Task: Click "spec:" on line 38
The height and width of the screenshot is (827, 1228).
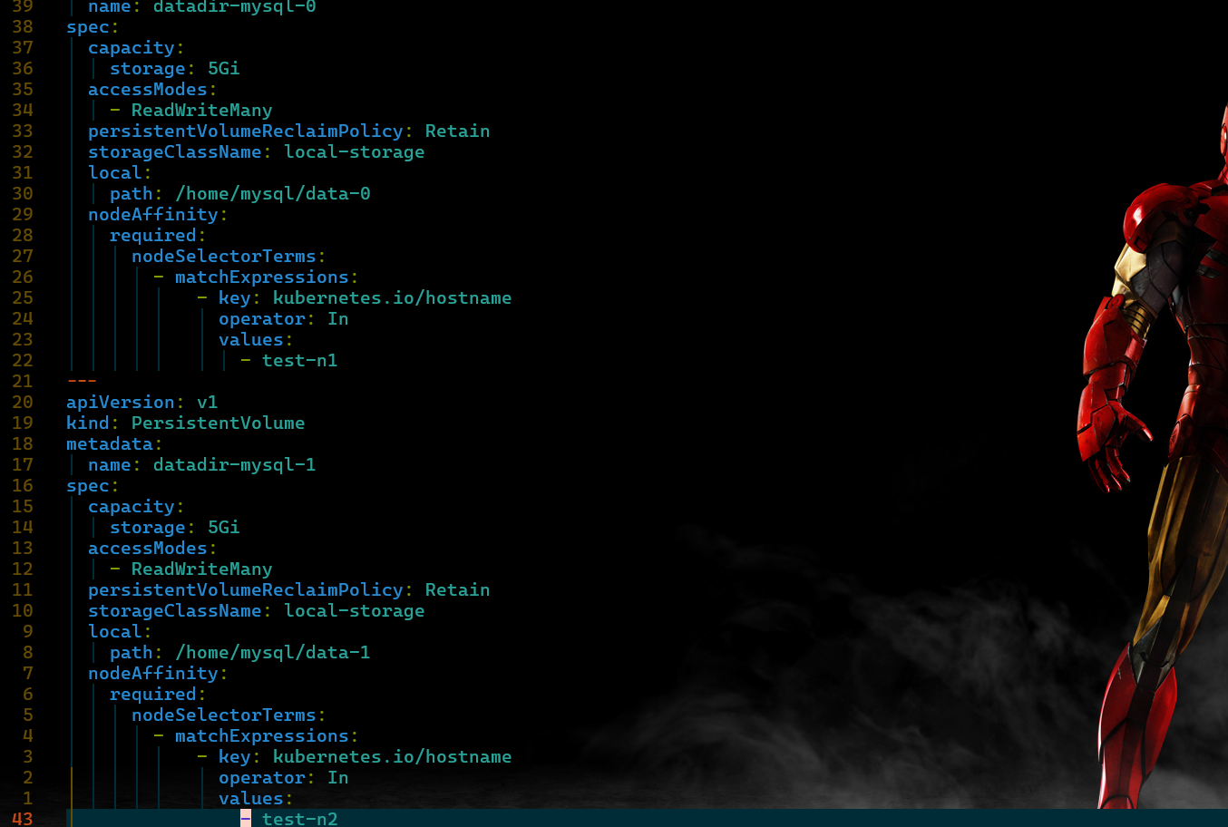Action: pos(93,26)
